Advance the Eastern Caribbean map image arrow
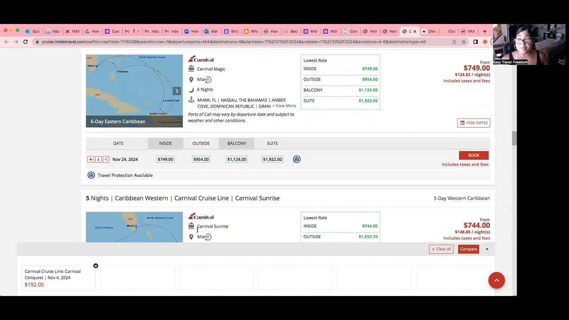 pyautogui.click(x=177, y=91)
